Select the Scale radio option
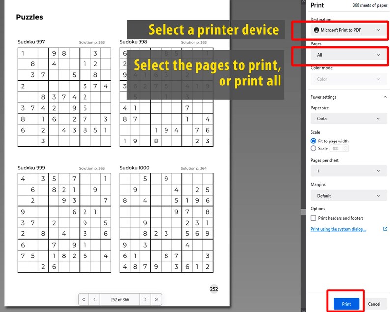The height and width of the screenshot is (312, 390). click(x=313, y=148)
